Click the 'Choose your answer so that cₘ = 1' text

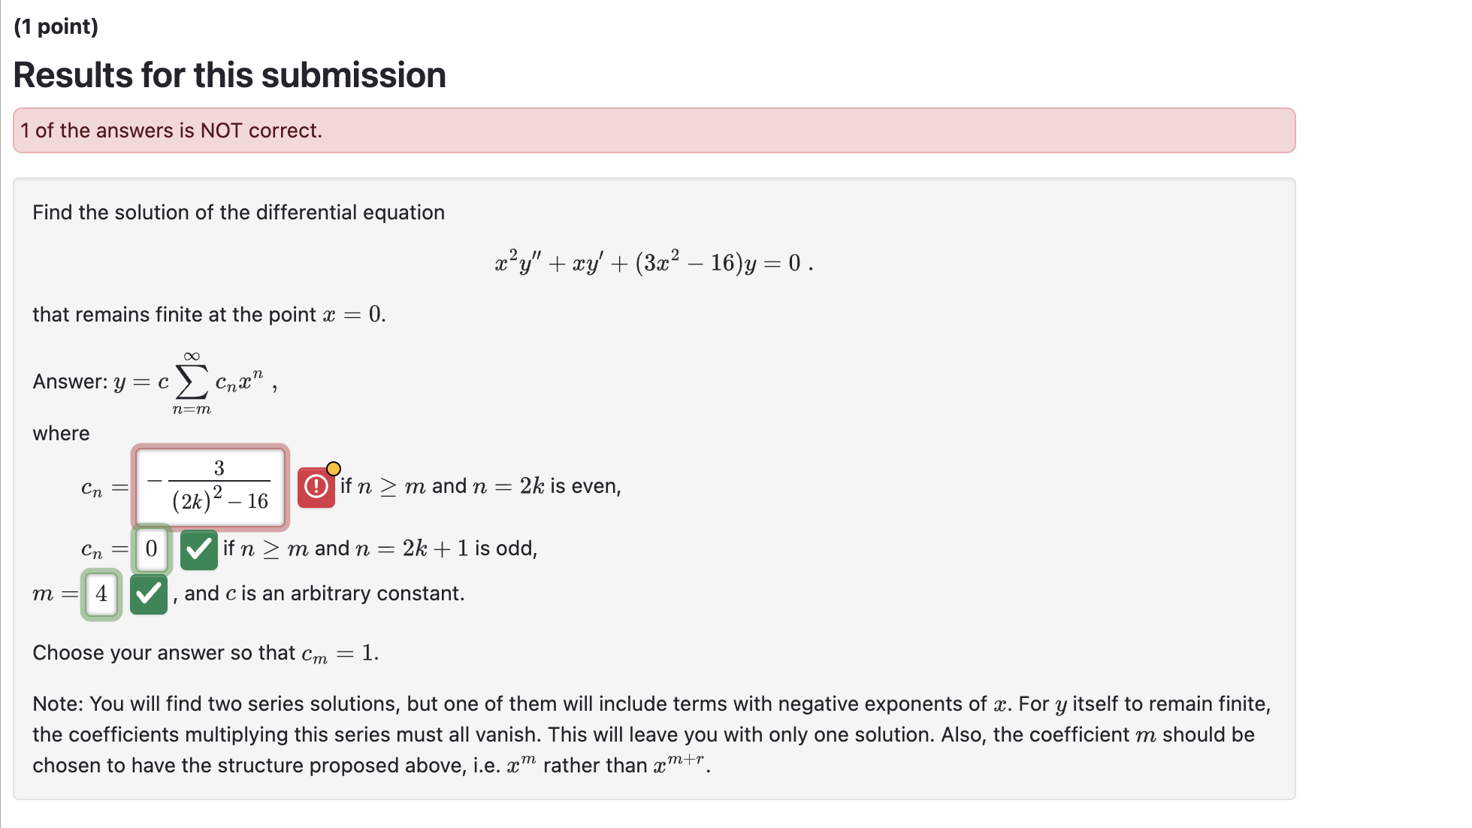point(204,652)
